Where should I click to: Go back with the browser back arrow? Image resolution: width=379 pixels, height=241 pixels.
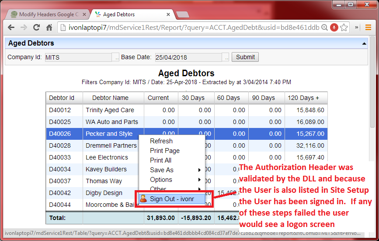click(11, 28)
